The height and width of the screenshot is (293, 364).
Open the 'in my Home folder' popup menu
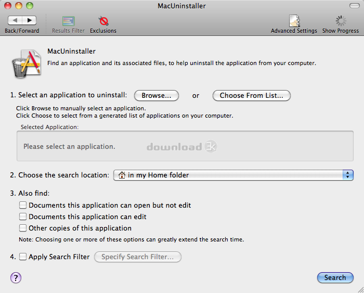(x=233, y=175)
